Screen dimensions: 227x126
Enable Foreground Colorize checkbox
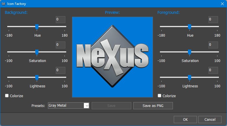[159, 95]
